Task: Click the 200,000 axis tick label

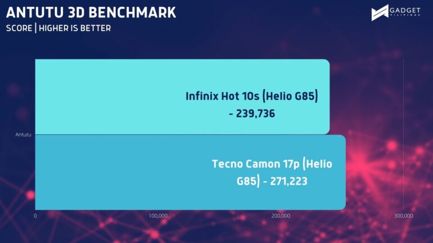Action: (281, 216)
